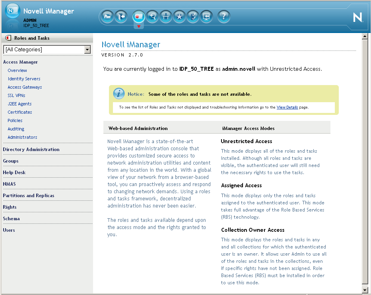
Task: Click the Novell N logo at top left
Action: pos(13,11)
